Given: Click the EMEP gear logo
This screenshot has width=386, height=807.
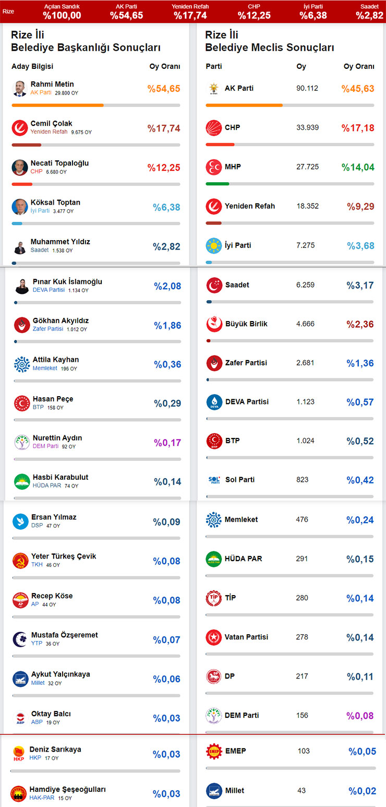Looking at the screenshot, I should (x=214, y=751).
